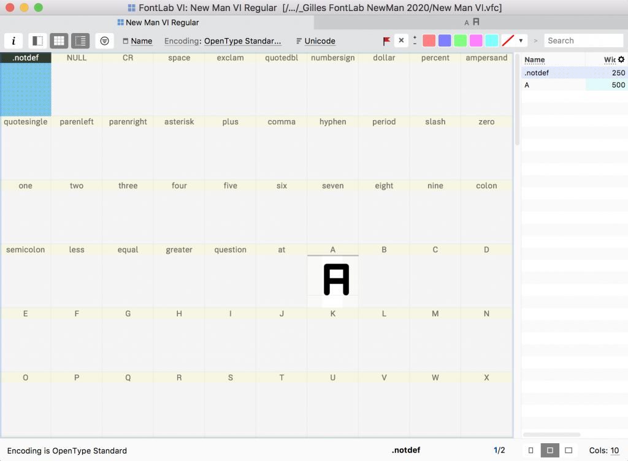Select the medium square cell size icon
The height and width of the screenshot is (461, 628).
click(549, 451)
